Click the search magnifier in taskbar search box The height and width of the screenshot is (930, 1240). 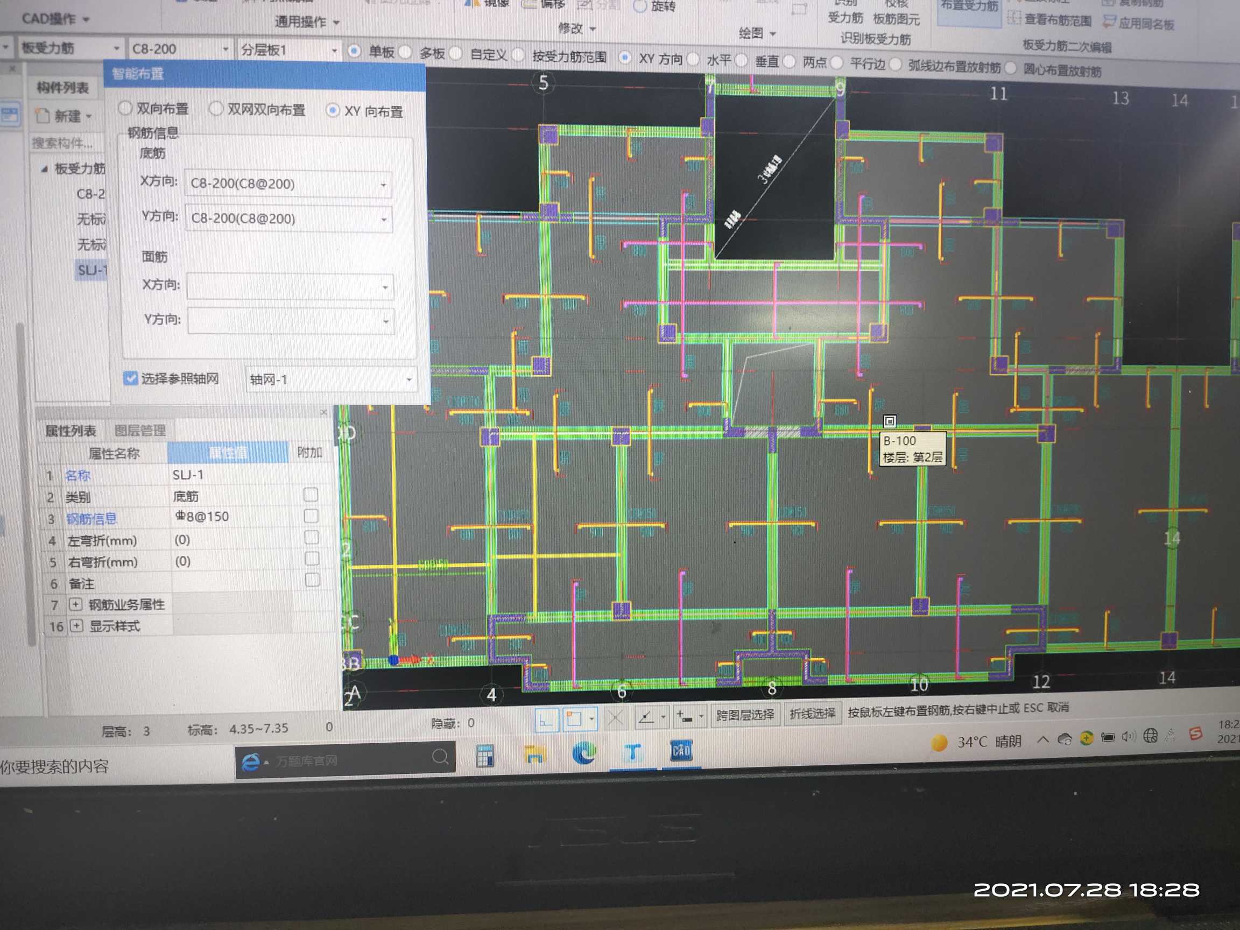click(440, 757)
